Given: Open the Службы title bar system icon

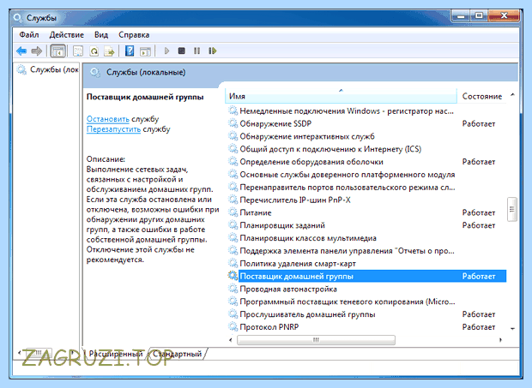Looking at the screenshot, I should point(18,17).
